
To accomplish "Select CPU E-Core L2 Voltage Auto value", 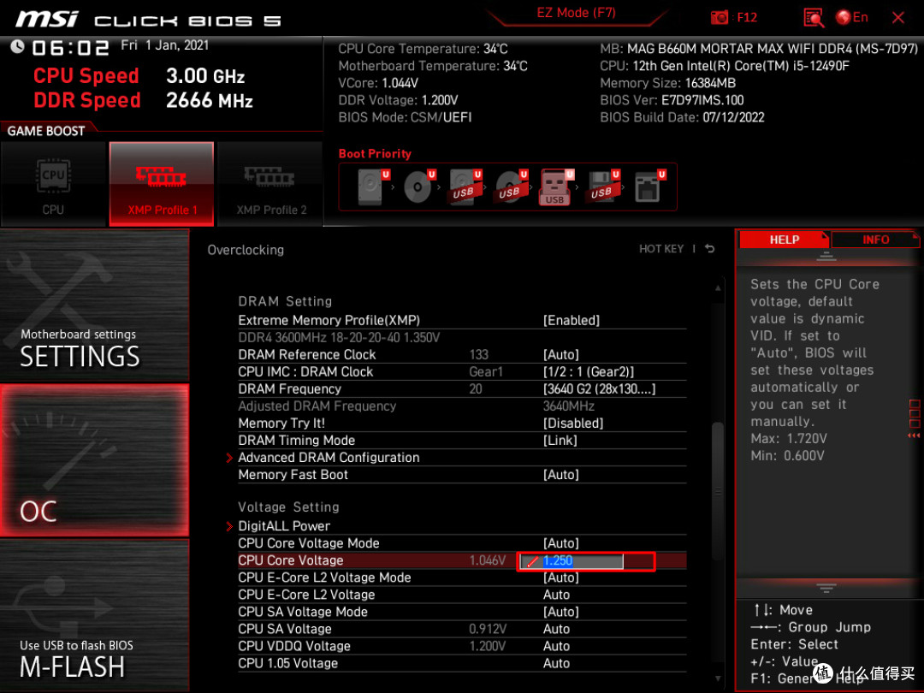I will pos(556,595).
